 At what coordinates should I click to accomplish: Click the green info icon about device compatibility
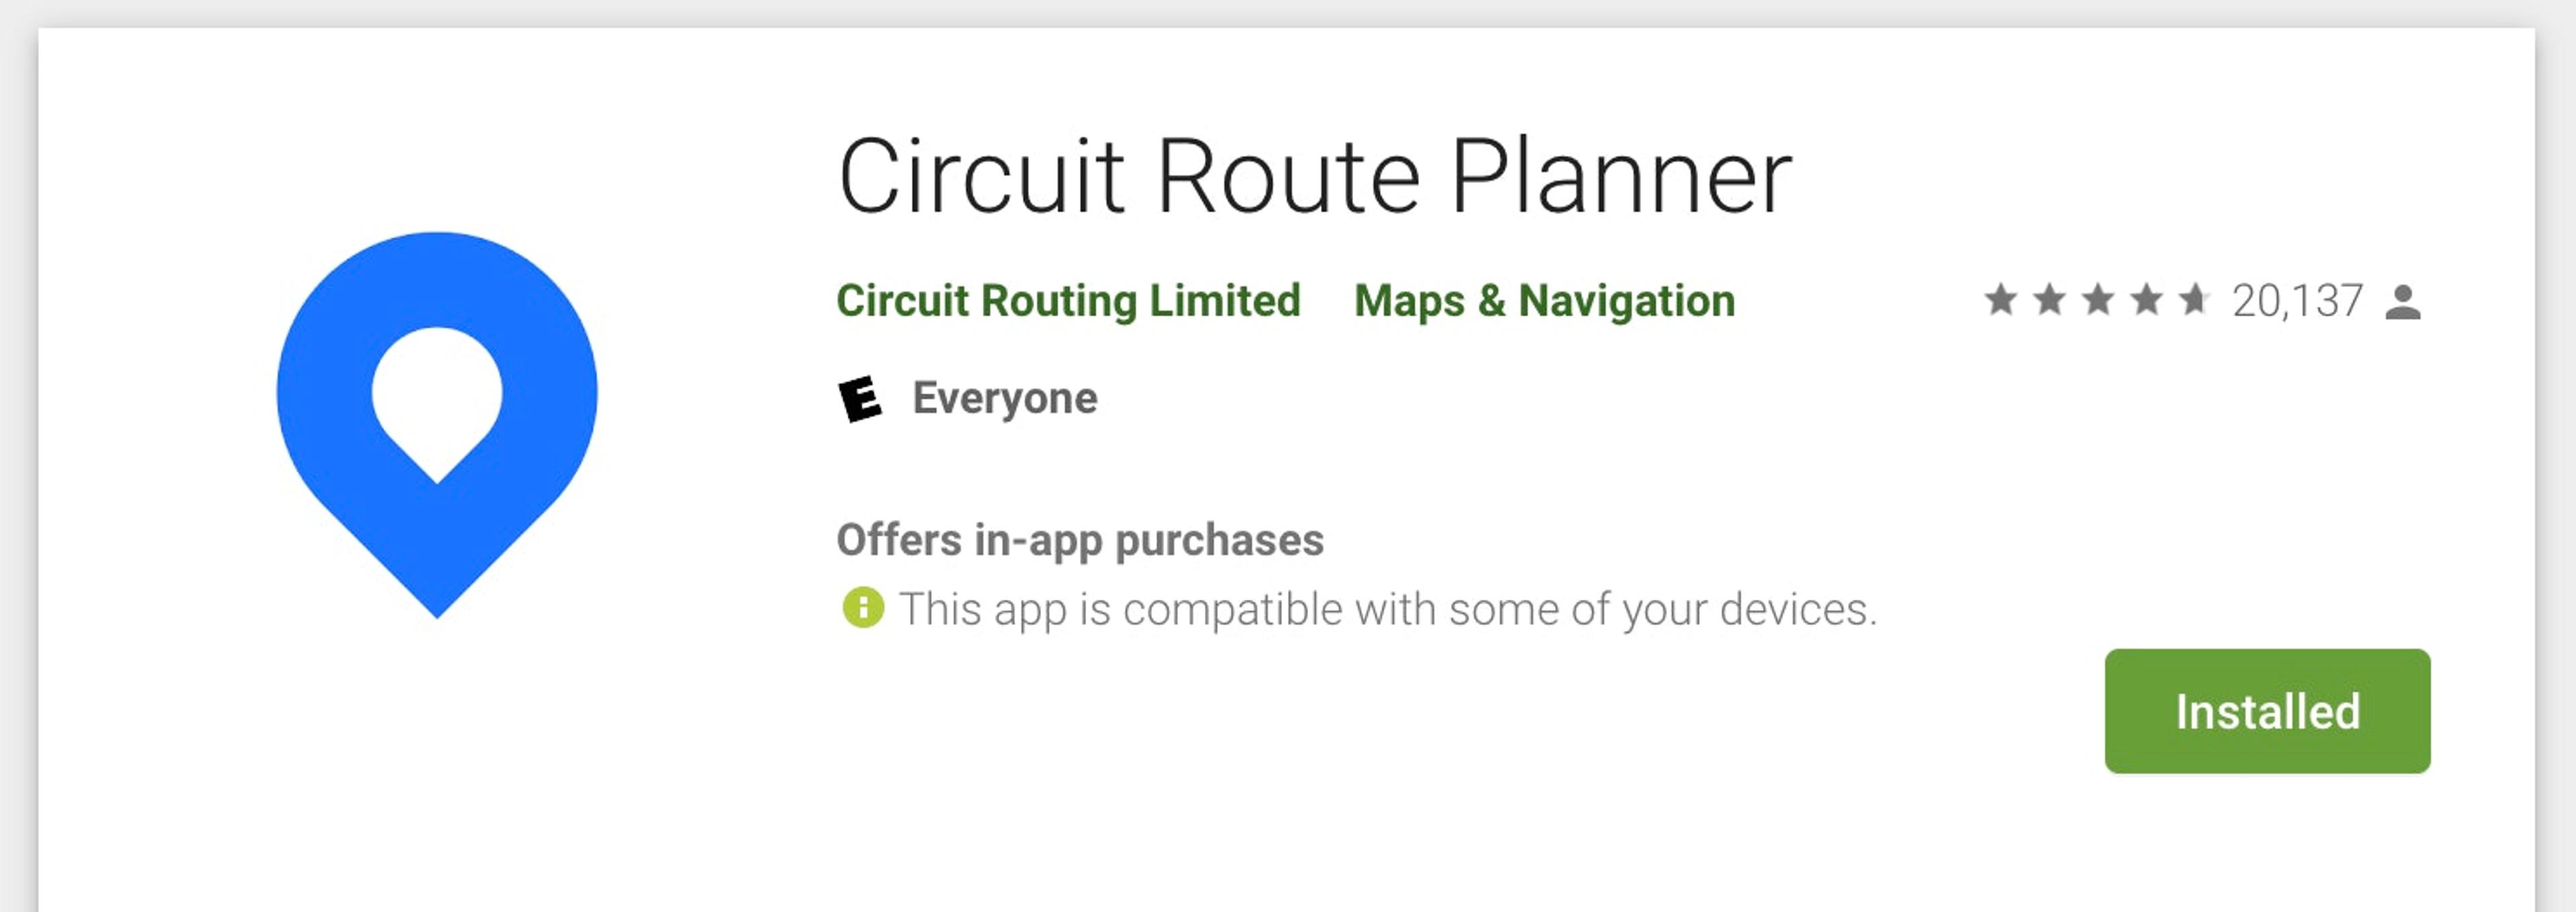(x=862, y=608)
